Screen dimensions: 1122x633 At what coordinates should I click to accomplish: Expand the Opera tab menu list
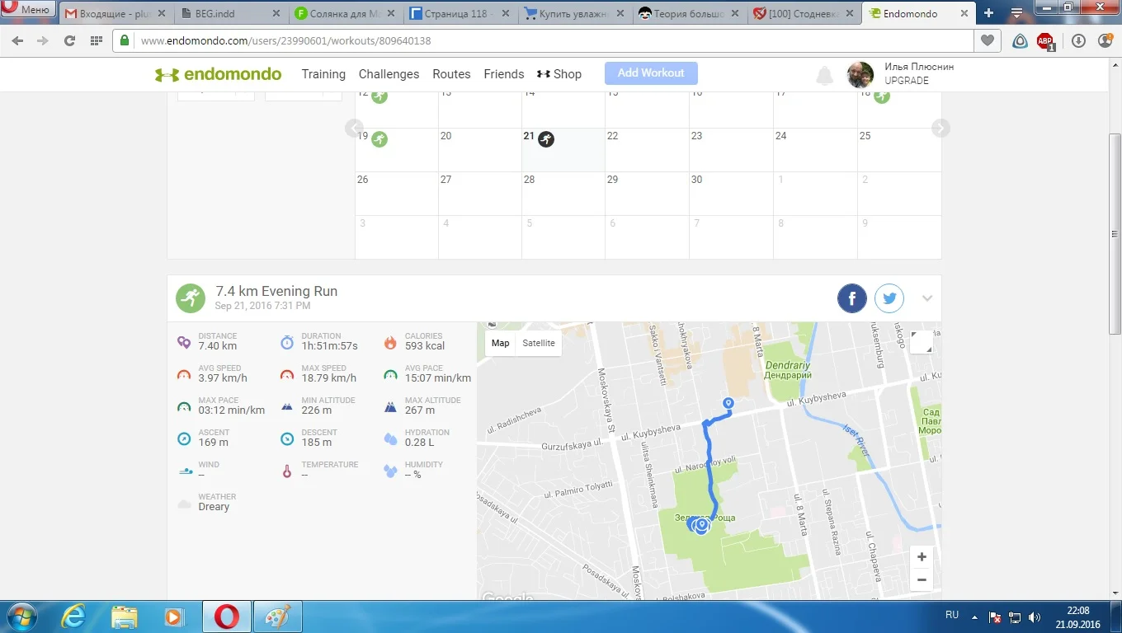click(1017, 13)
